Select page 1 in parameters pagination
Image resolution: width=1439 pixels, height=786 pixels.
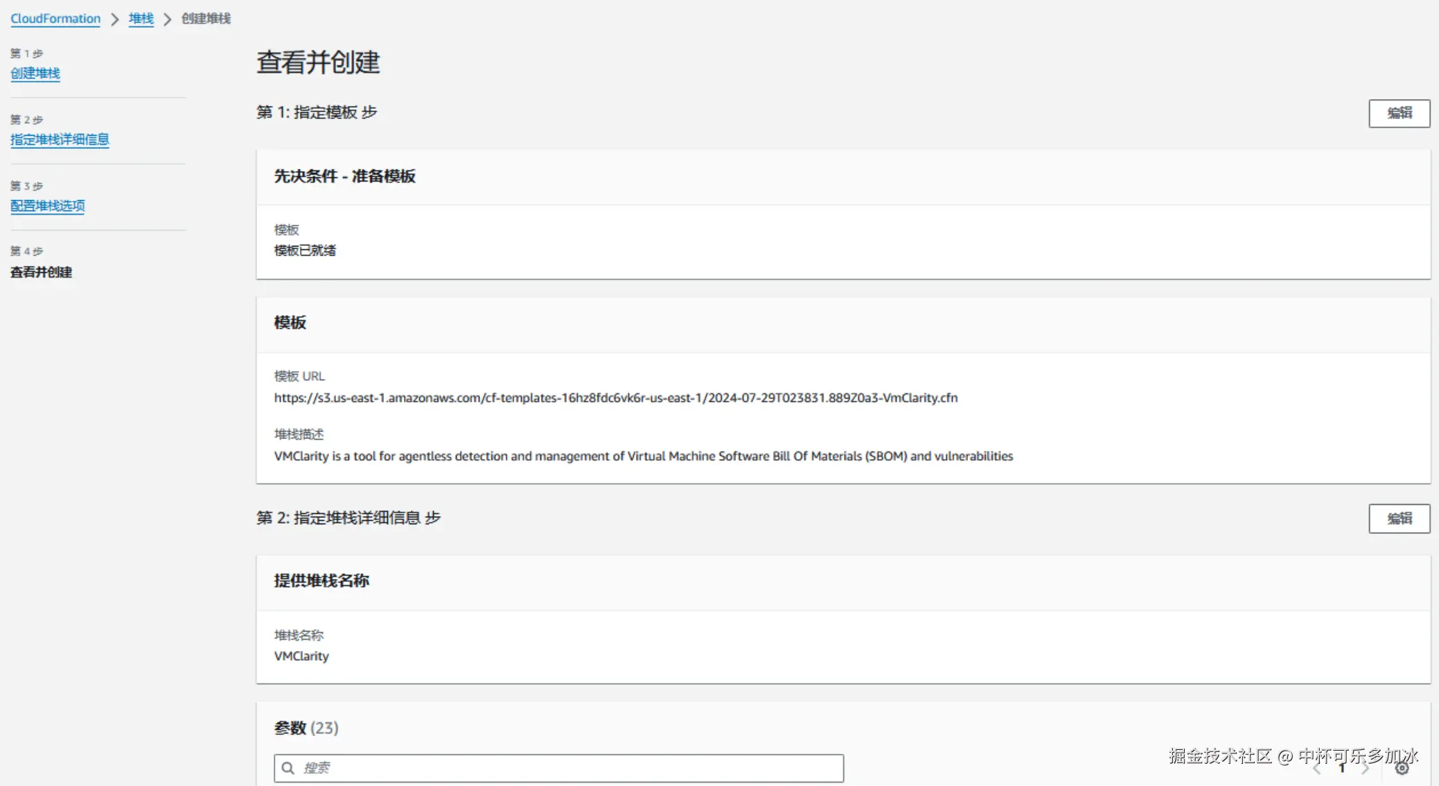[1341, 768]
